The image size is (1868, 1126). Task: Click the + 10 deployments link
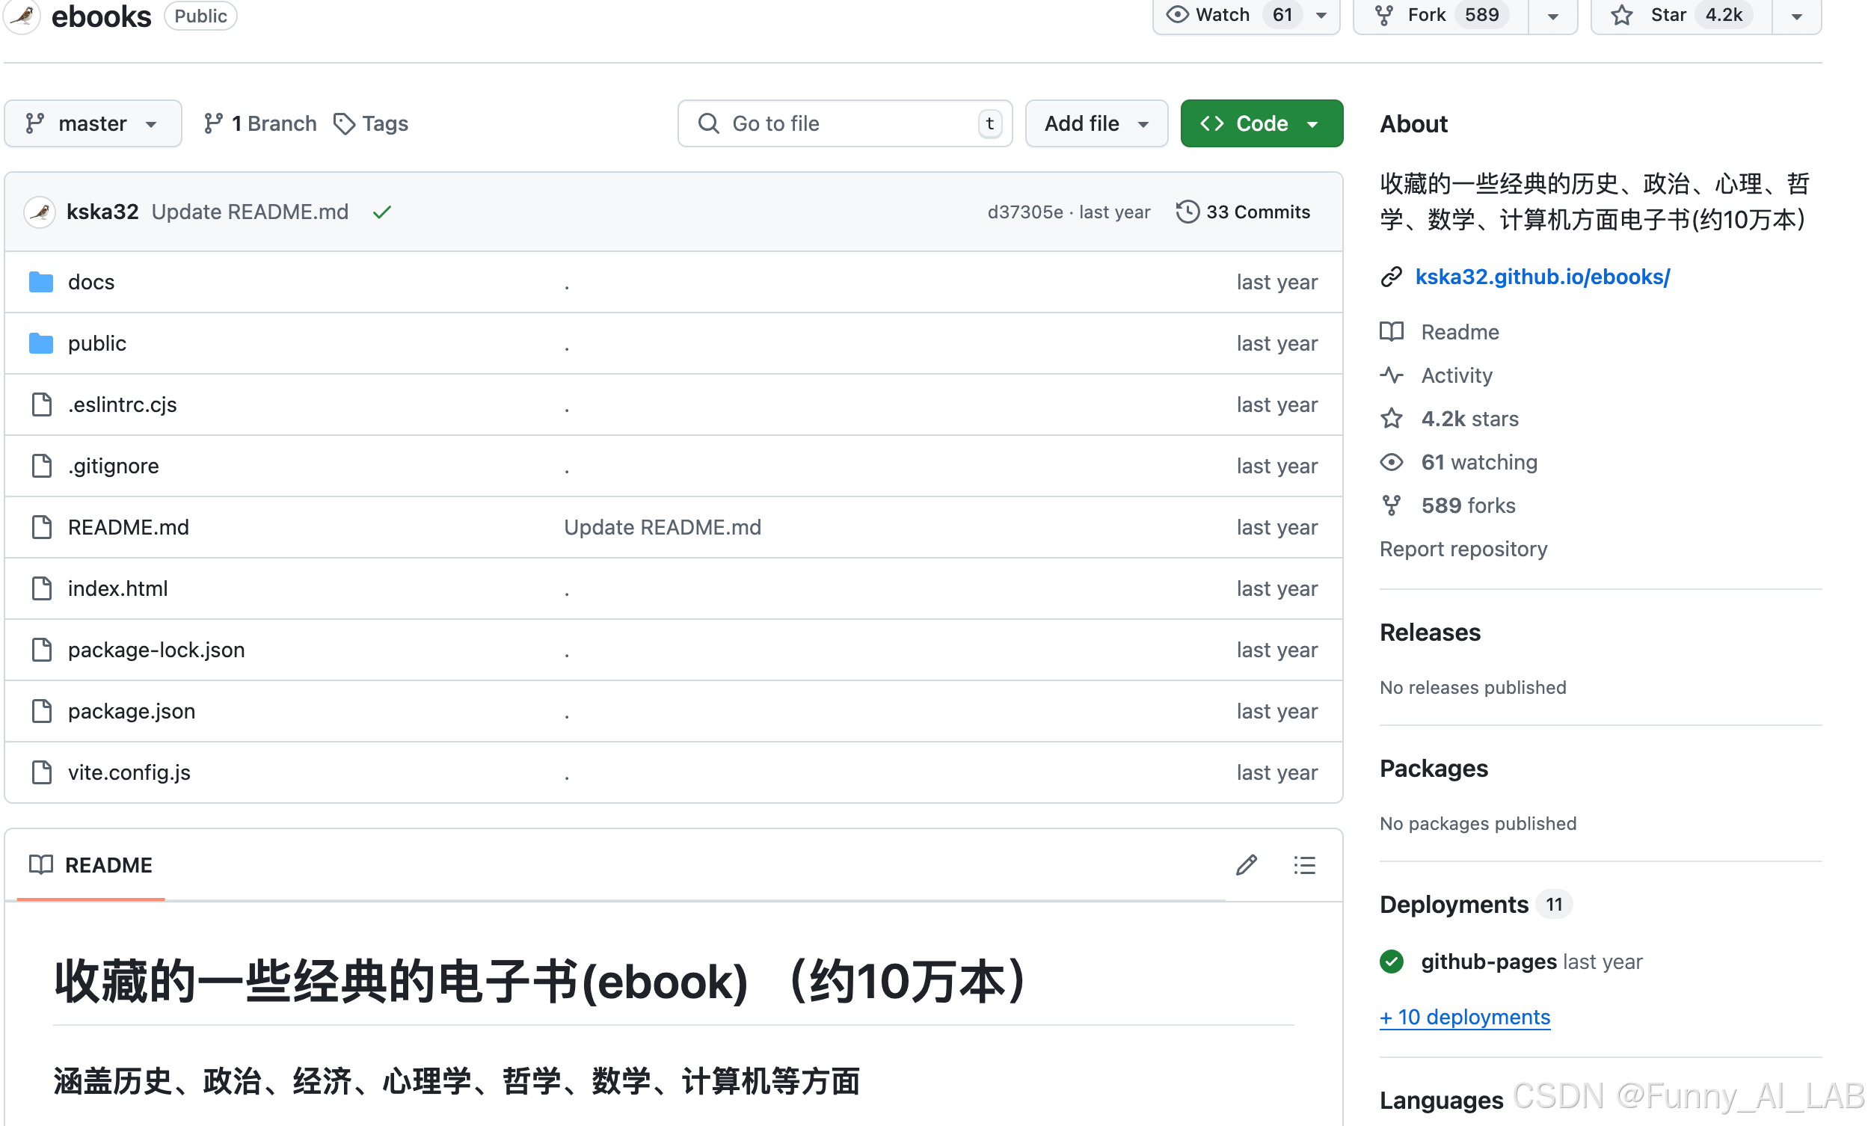click(1464, 1016)
